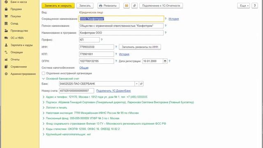Collapse the Основной банковский счет section

44,79
